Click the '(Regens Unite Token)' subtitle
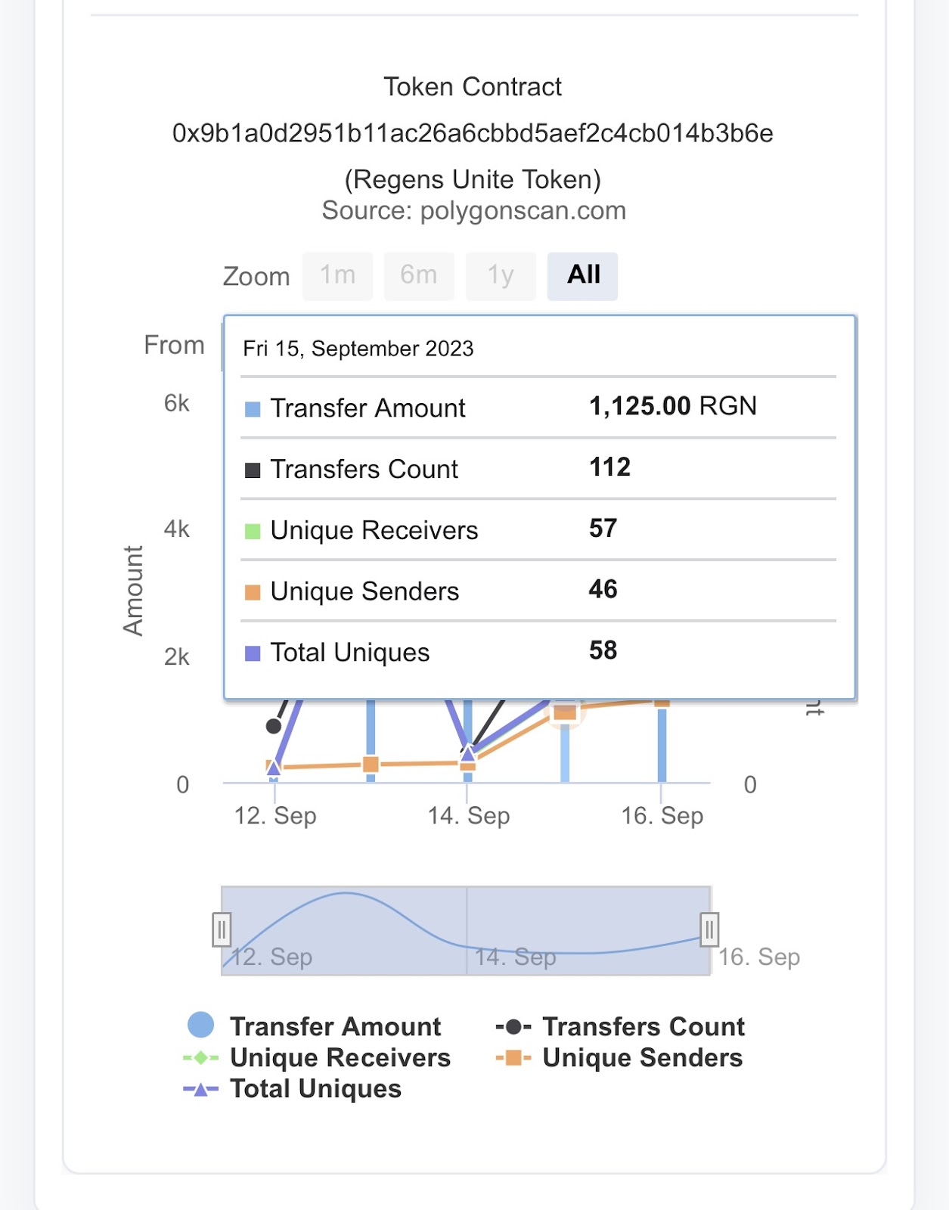This screenshot has height=1210, width=949. tap(473, 179)
